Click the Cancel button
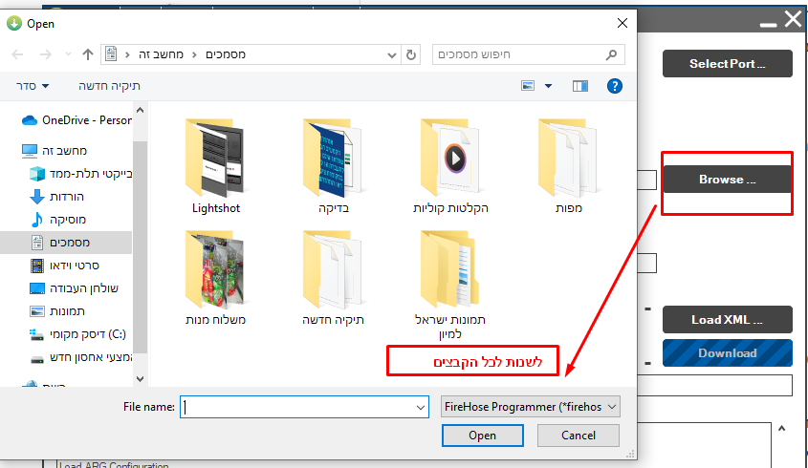 tap(579, 436)
